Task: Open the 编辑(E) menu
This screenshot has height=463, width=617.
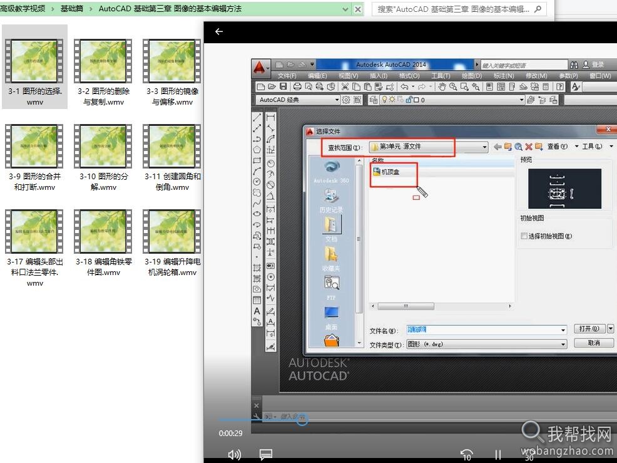Action: pos(317,76)
